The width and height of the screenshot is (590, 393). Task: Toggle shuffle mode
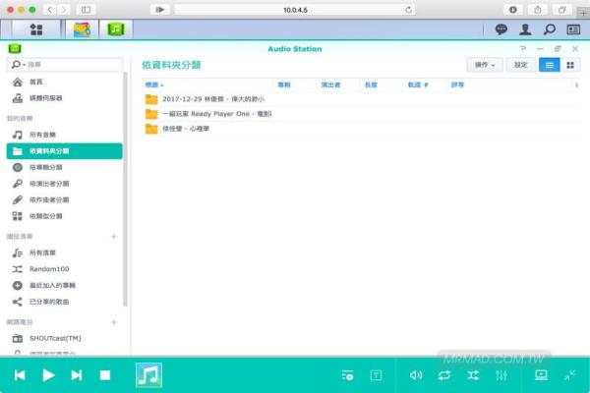473,375
